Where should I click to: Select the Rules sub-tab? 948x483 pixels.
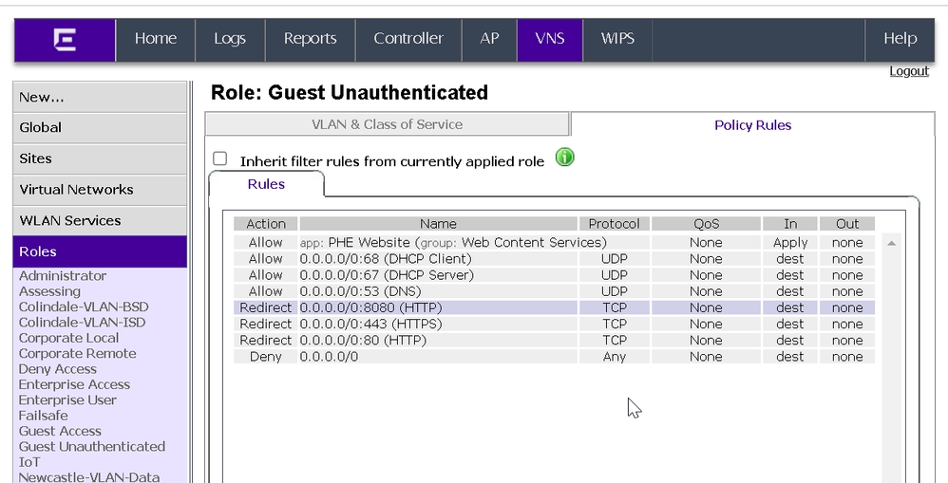click(x=266, y=184)
